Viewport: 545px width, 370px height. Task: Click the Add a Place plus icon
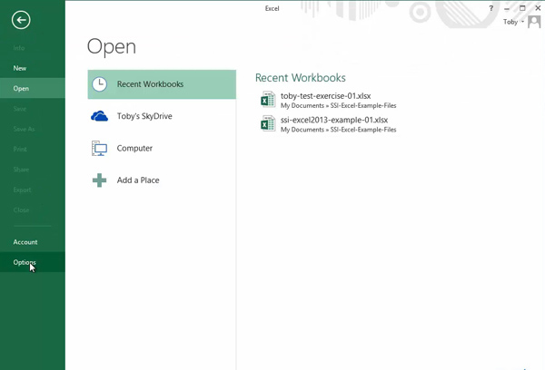(x=100, y=180)
